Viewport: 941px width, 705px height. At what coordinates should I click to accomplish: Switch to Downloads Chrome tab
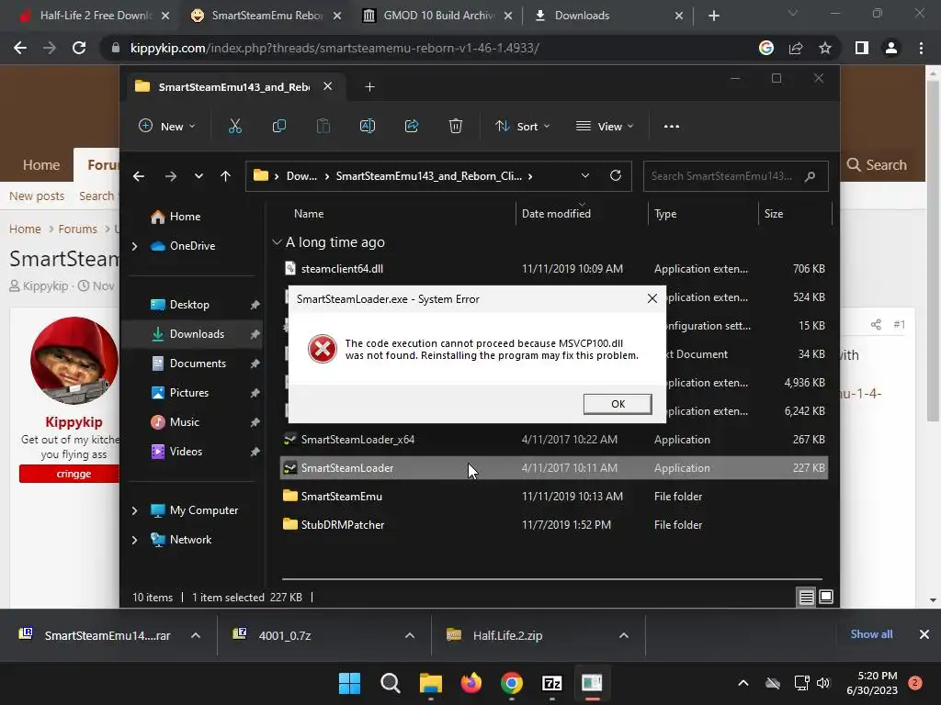click(607, 16)
